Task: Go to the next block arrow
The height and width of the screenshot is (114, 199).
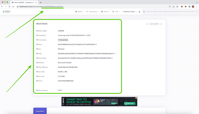Action: pyautogui.click(x=161, y=24)
